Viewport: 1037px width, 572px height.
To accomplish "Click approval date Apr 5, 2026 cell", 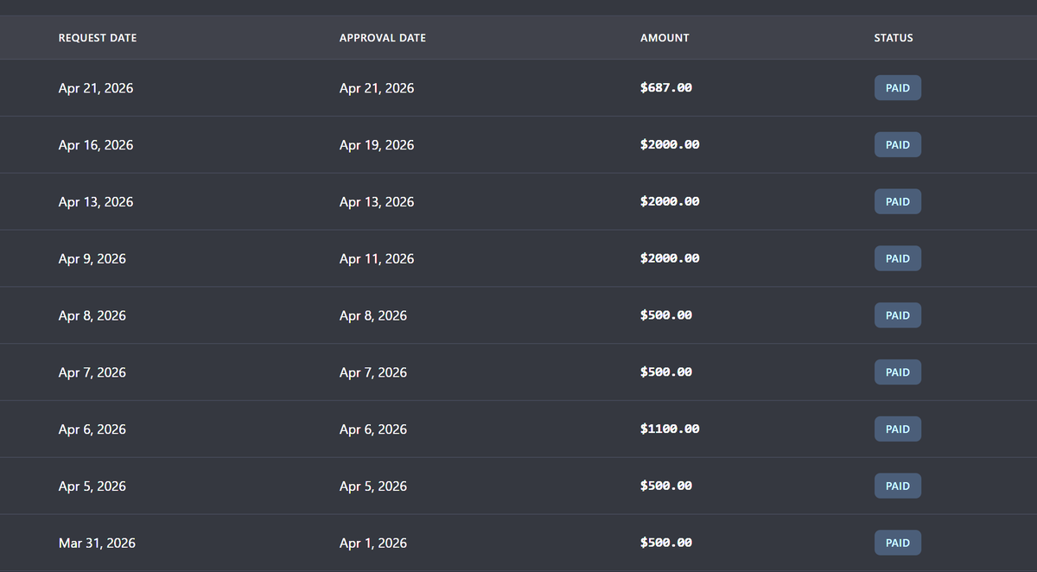I will [373, 486].
